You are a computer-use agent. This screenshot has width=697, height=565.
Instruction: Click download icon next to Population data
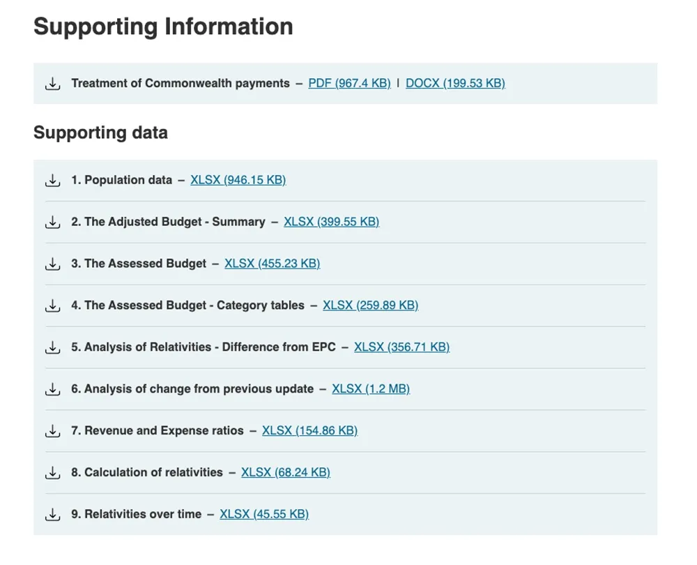pos(52,180)
